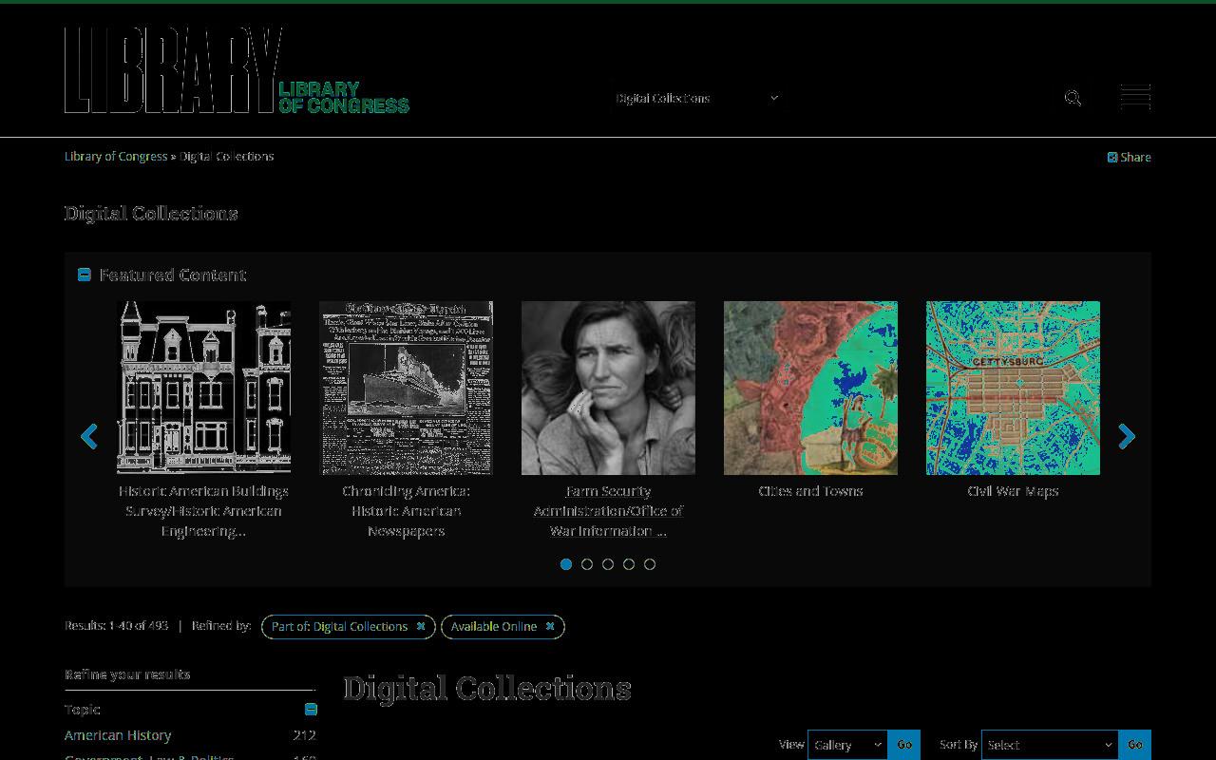Image resolution: width=1216 pixels, height=760 pixels.
Task: Select the third carousel page dot
Action: 608,564
